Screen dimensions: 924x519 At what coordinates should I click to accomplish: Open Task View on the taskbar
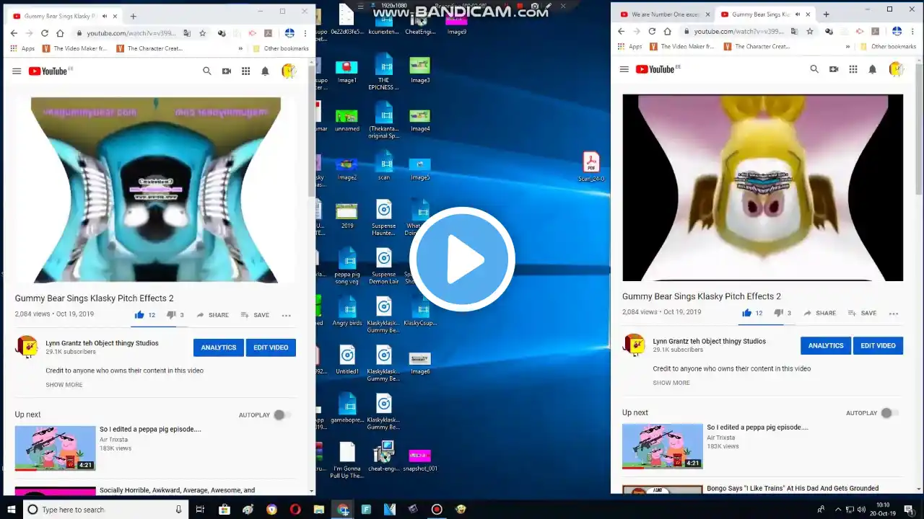(201, 510)
